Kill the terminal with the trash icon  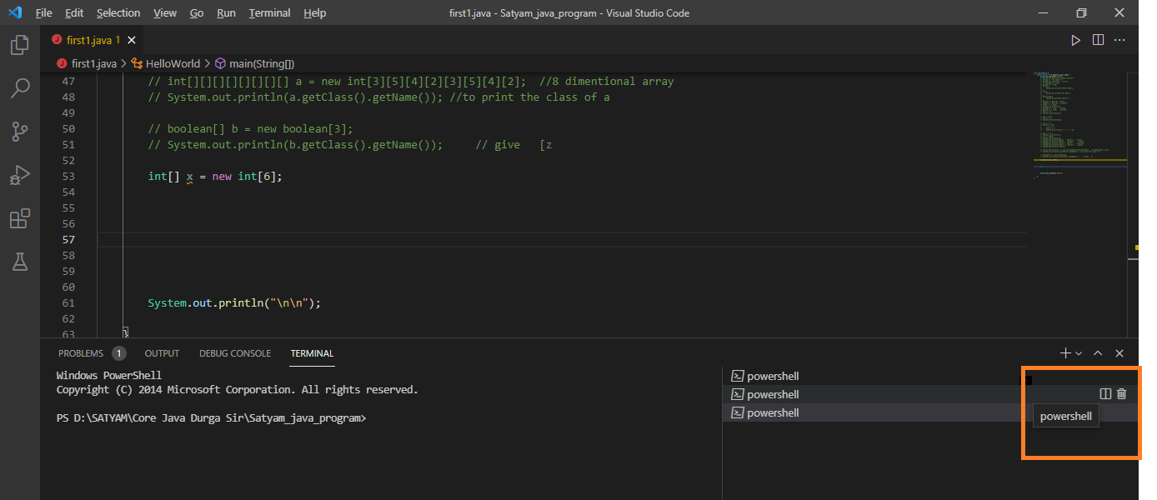pyautogui.click(x=1121, y=393)
